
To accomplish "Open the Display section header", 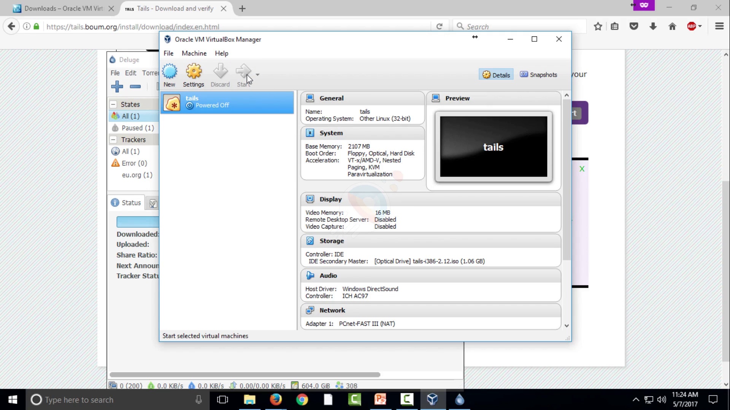I will click(431, 199).
